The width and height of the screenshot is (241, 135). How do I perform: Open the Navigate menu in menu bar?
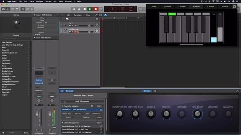pos(40,1)
